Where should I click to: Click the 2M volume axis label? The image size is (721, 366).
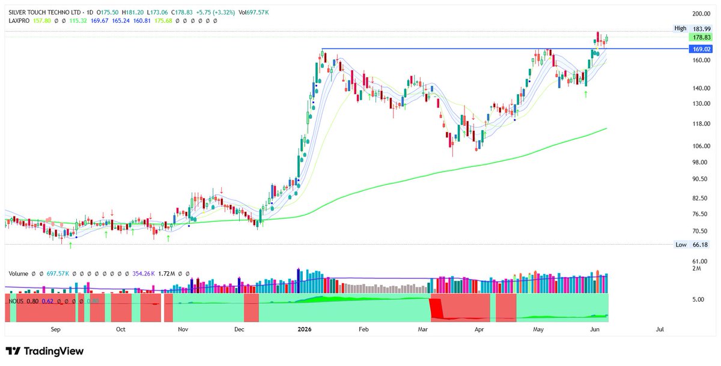point(696,269)
